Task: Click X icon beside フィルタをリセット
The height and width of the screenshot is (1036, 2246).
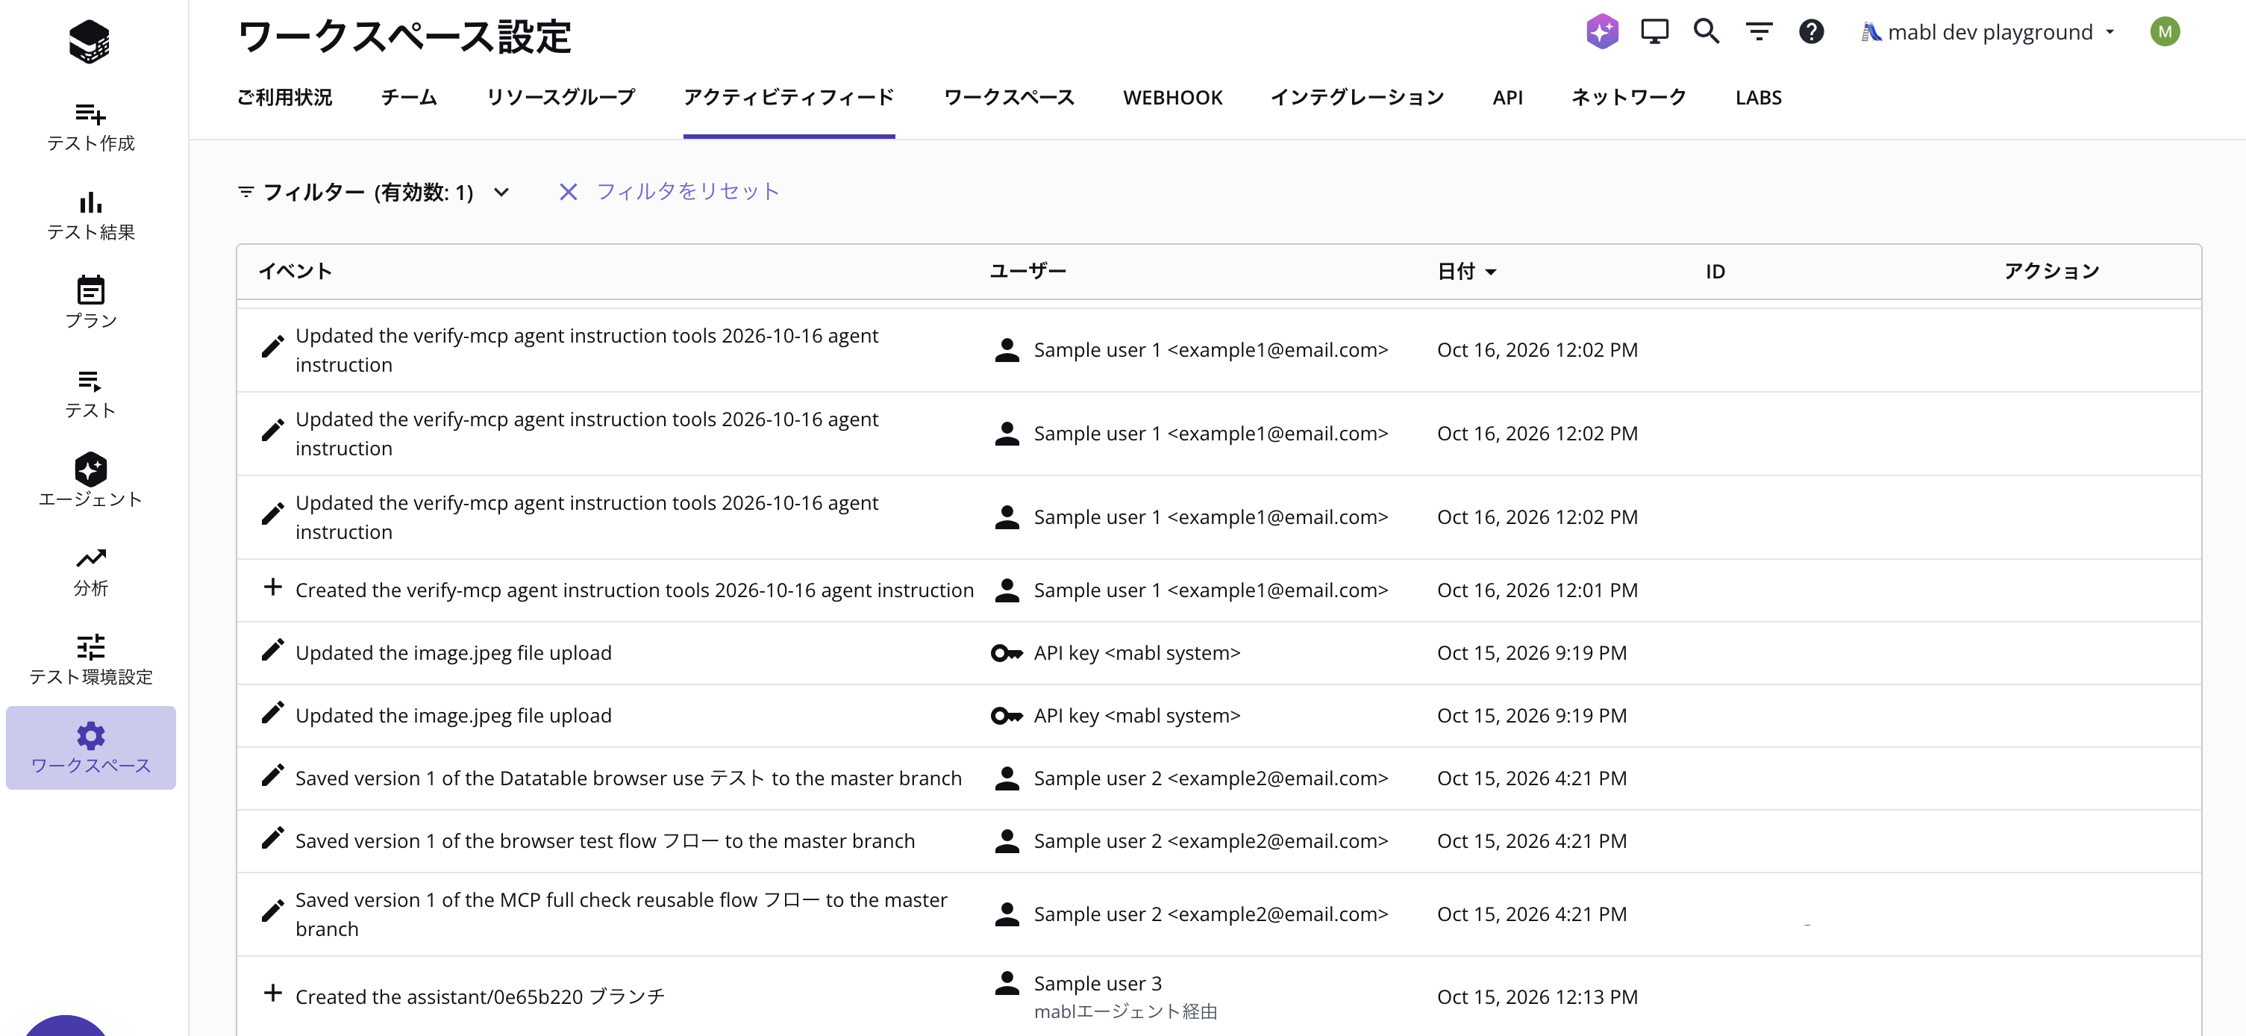Action: coord(569,192)
